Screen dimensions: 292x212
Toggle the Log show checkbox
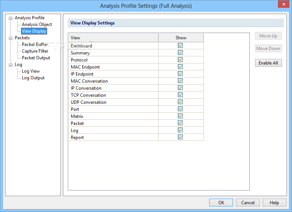(x=180, y=130)
